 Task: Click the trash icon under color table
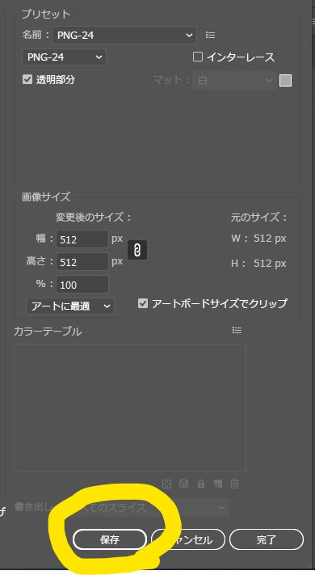pos(235,484)
